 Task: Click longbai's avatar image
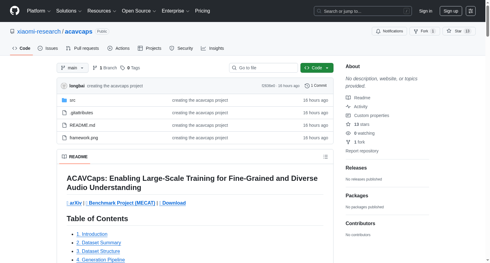(x=64, y=86)
